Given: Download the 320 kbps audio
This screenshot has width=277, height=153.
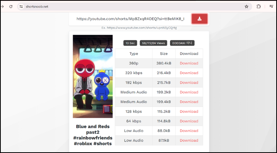Looking at the screenshot, I should point(189,73).
